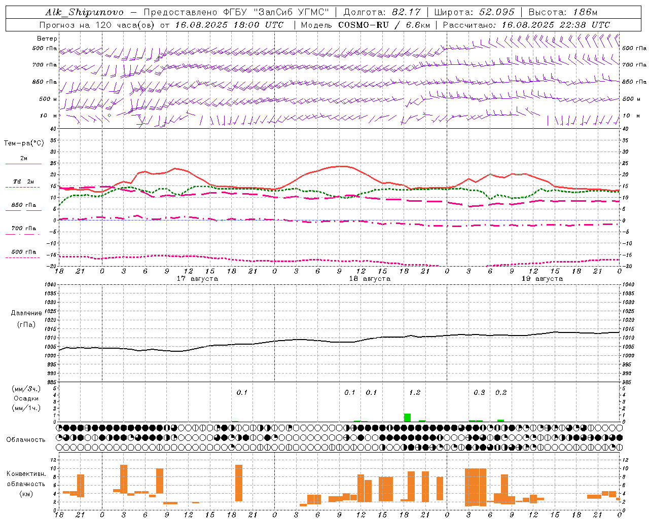Image resolution: width=649 pixels, height=519 pixels.
Task: Click the Модель COSMO-RU / 6.6км label
Action: coord(365,25)
